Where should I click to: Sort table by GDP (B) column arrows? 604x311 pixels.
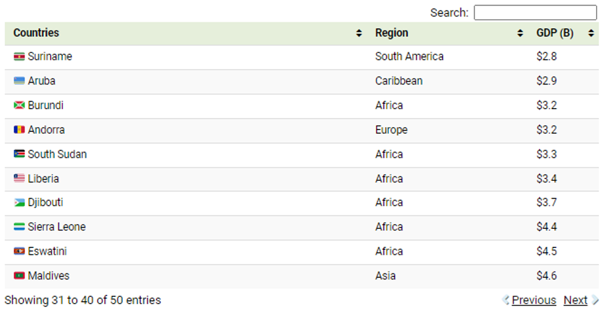591,33
